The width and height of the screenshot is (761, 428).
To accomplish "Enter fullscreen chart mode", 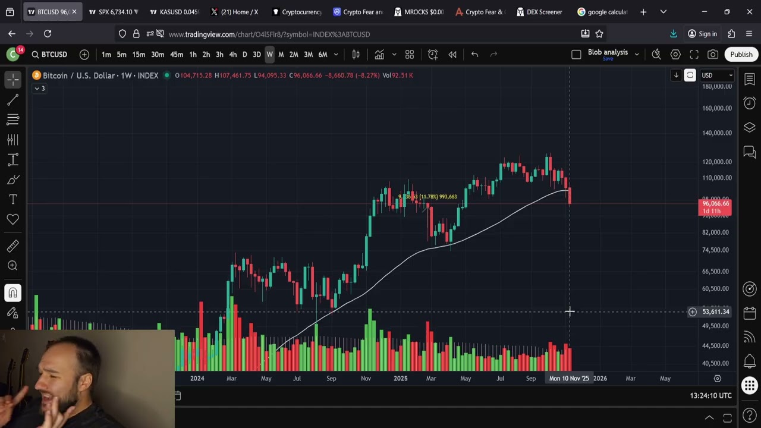I will [x=694, y=55].
